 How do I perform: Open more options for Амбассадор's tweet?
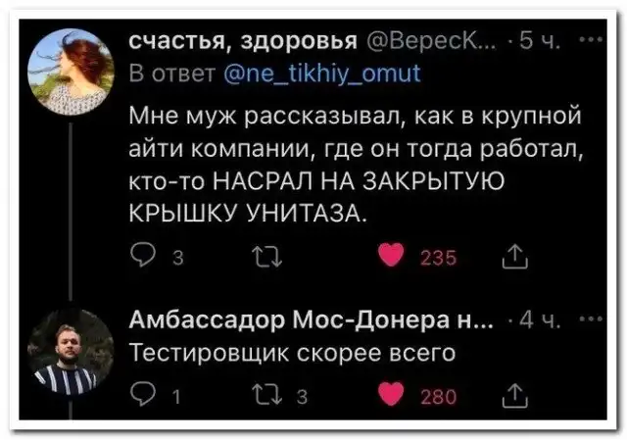click(587, 322)
